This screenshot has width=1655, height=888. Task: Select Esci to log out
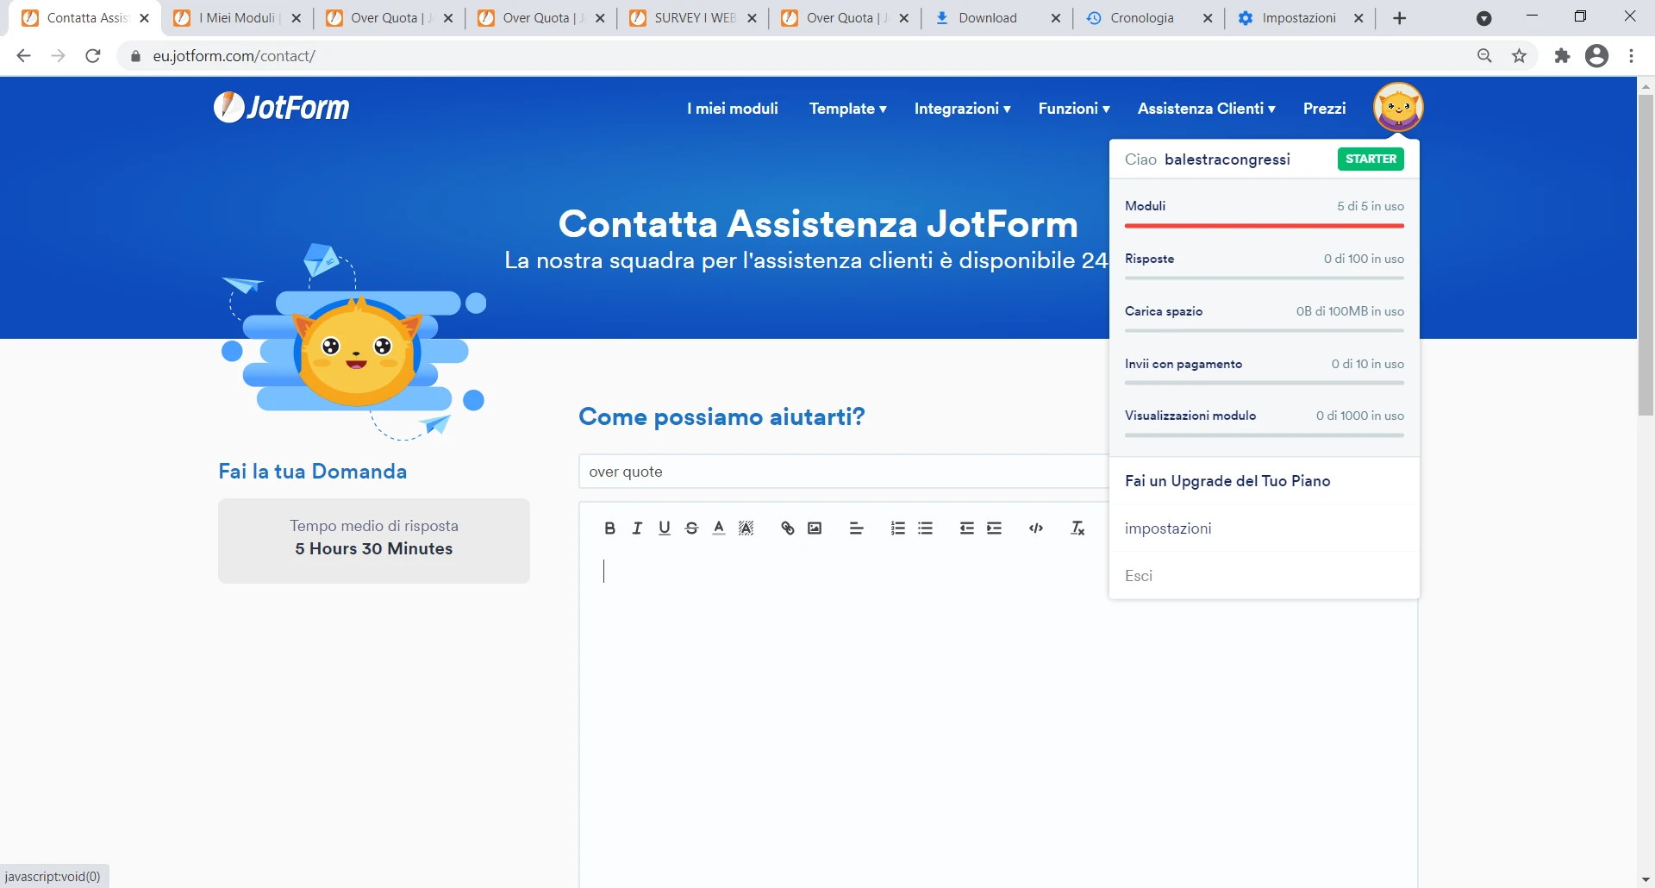pyautogui.click(x=1139, y=575)
